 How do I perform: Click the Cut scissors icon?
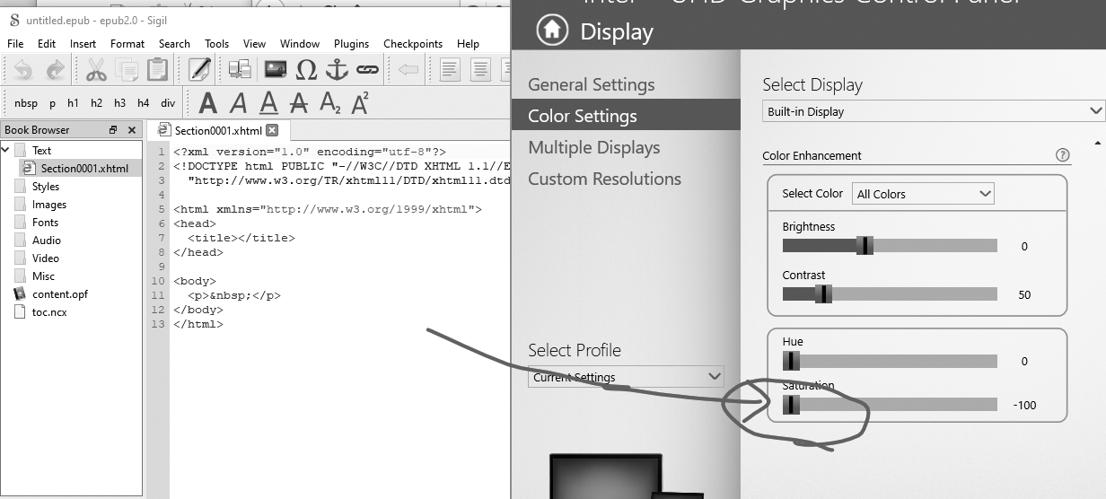point(96,69)
